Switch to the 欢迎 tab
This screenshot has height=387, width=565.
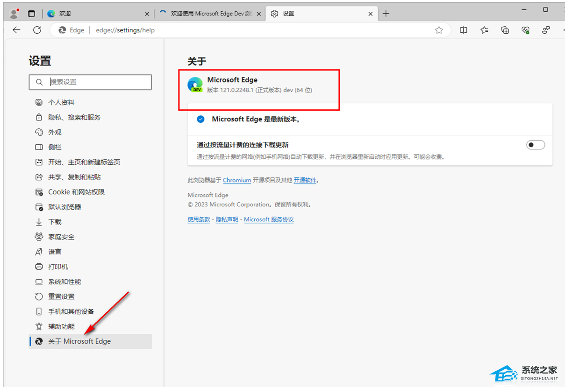point(98,14)
